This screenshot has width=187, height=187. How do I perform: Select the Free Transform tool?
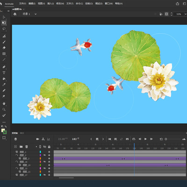(4, 23)
